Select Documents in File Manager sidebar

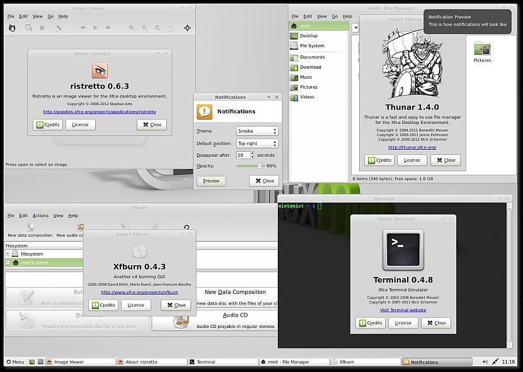(319, 57)
